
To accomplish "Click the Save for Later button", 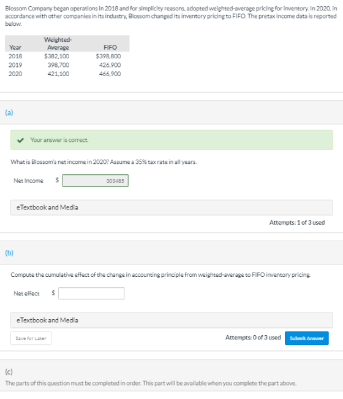I will coord(31,338).
